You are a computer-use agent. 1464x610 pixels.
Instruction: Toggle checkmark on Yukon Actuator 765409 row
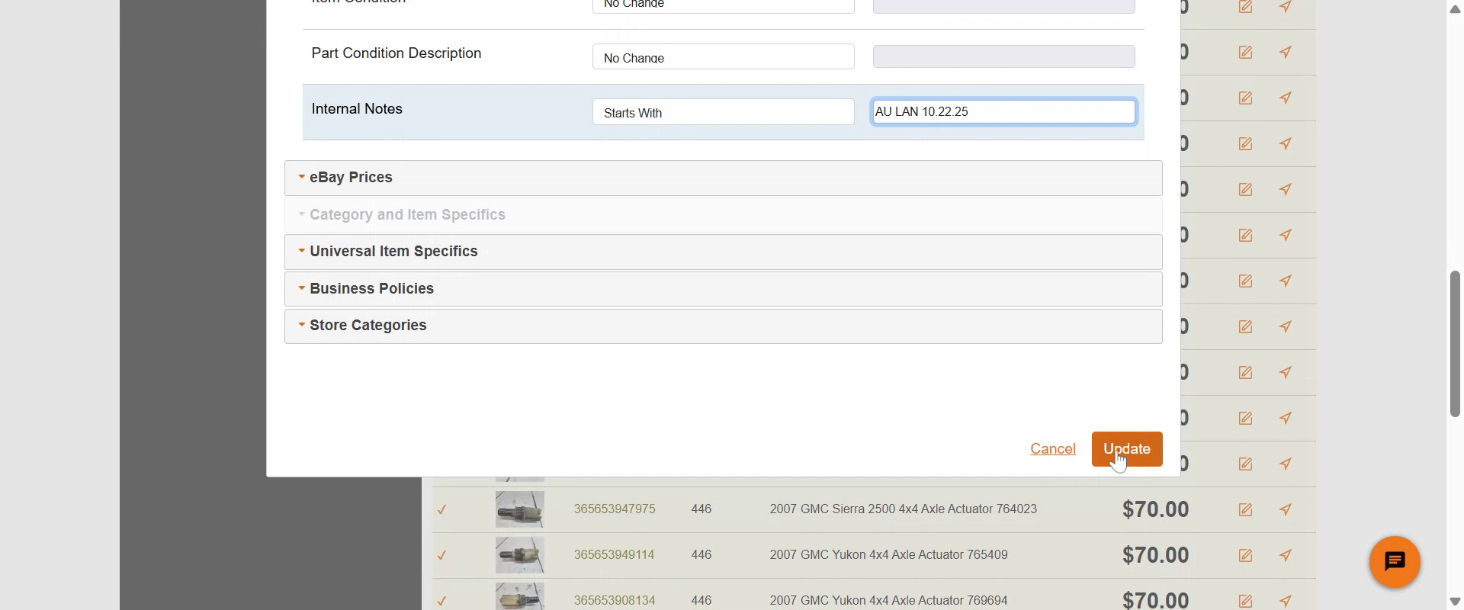[441, 555]
